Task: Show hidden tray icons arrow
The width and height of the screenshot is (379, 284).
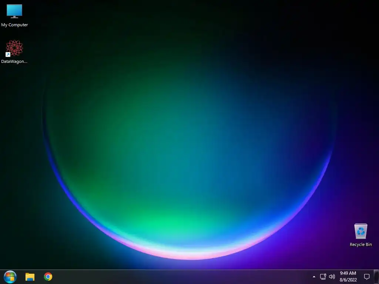Action: [x=314, y=277]
